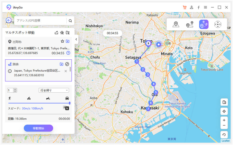The width and height of the screenshot is (233, 145).
Task: Center map on current location
Action: (224, 111)
